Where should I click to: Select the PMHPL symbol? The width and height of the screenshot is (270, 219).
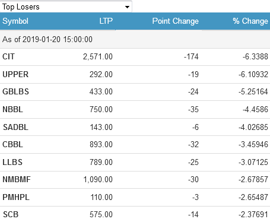point(16,198)
